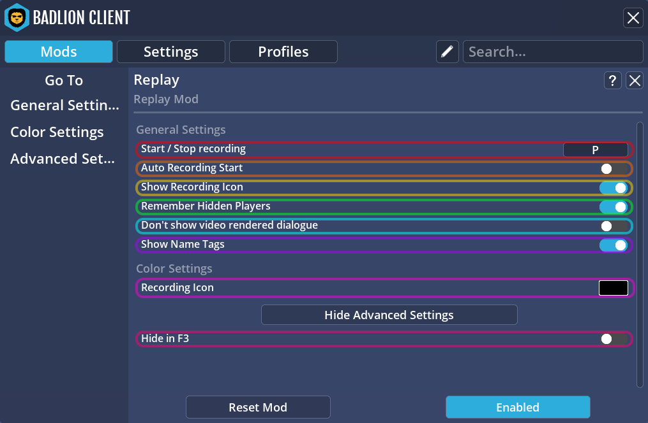648x423 pixels.
Task: Close the Badlion Client window
Action: (x=633, y=18)
